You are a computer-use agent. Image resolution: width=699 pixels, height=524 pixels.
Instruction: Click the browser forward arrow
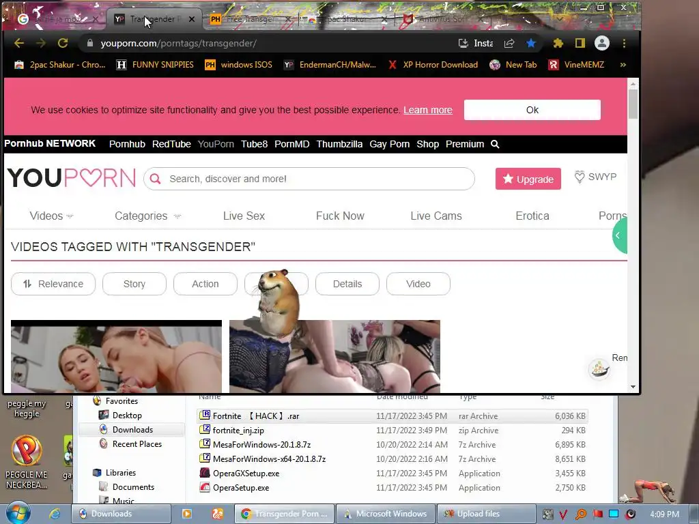(x=40, y=43)
